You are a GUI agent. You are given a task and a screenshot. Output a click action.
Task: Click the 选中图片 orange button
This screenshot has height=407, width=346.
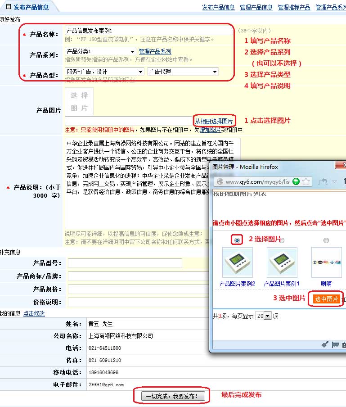326,299
